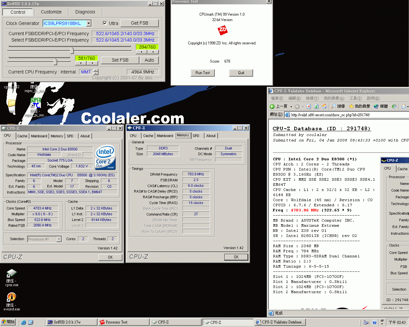Click left arrow under 581/760 value

coord(81,63)
